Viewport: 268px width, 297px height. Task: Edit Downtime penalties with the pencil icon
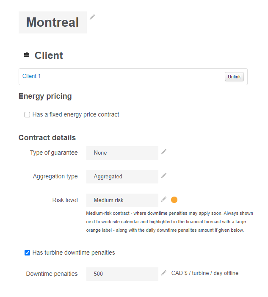pos(164,273)
